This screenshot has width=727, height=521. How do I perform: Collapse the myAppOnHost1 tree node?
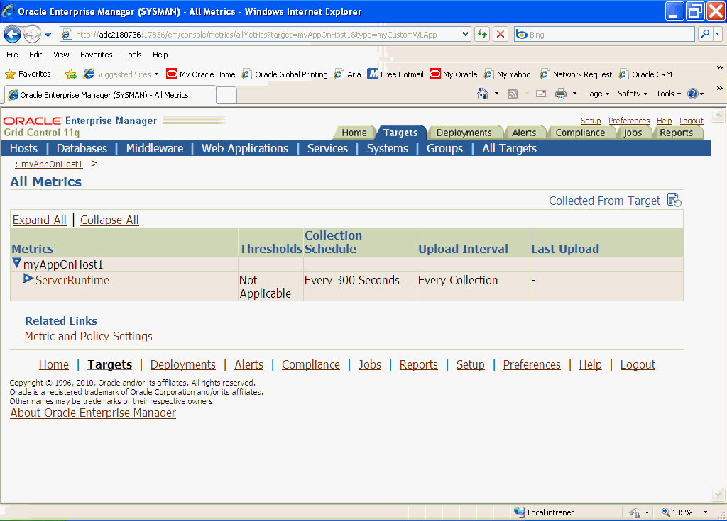pyautogui.click(x=17, y=264)
